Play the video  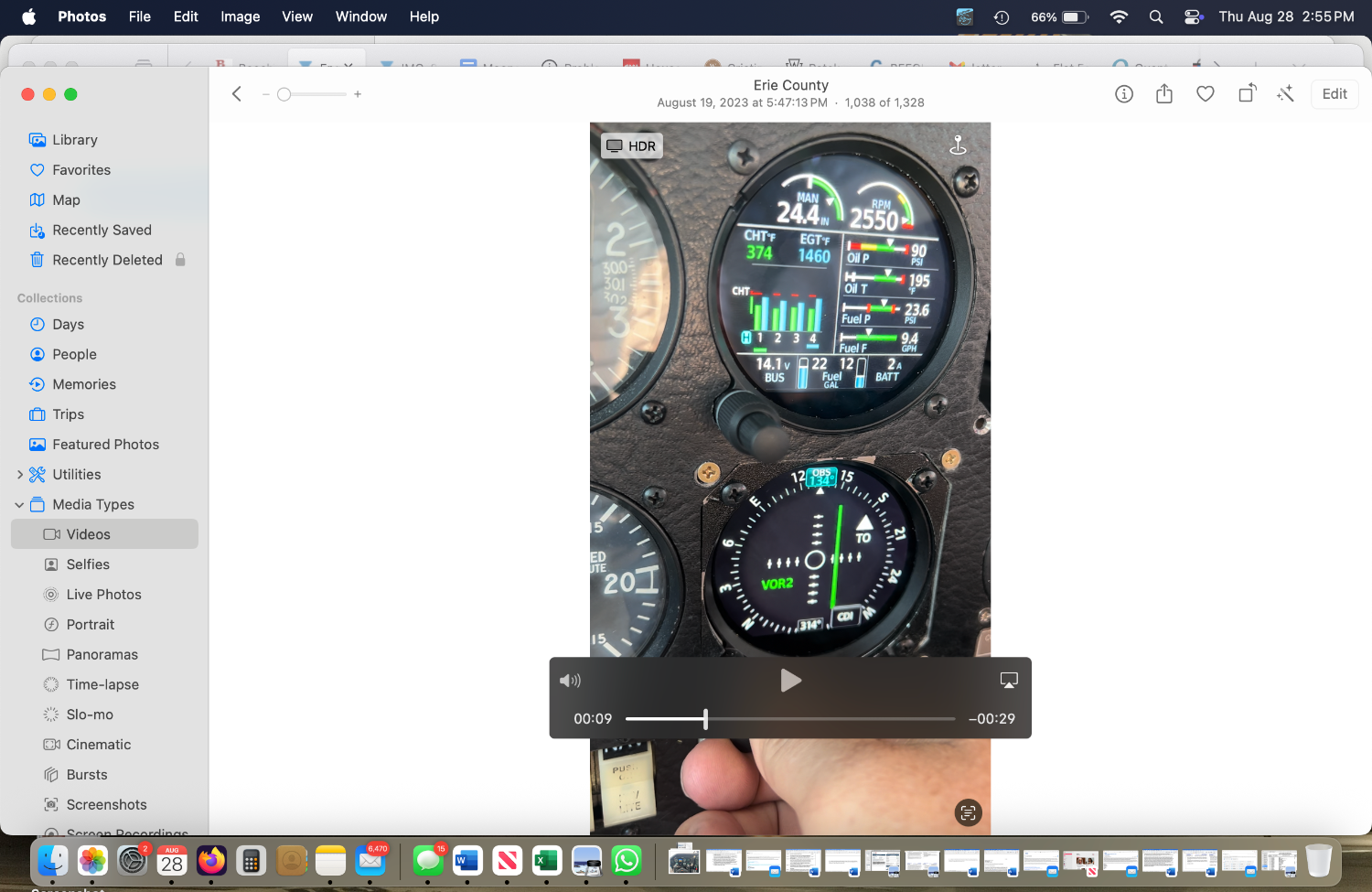pos(790,681)
